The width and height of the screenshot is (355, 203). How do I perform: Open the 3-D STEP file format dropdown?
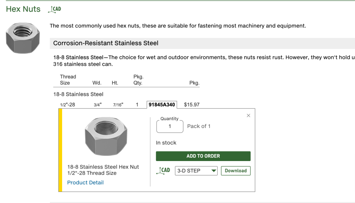click(x=196, y=171)
